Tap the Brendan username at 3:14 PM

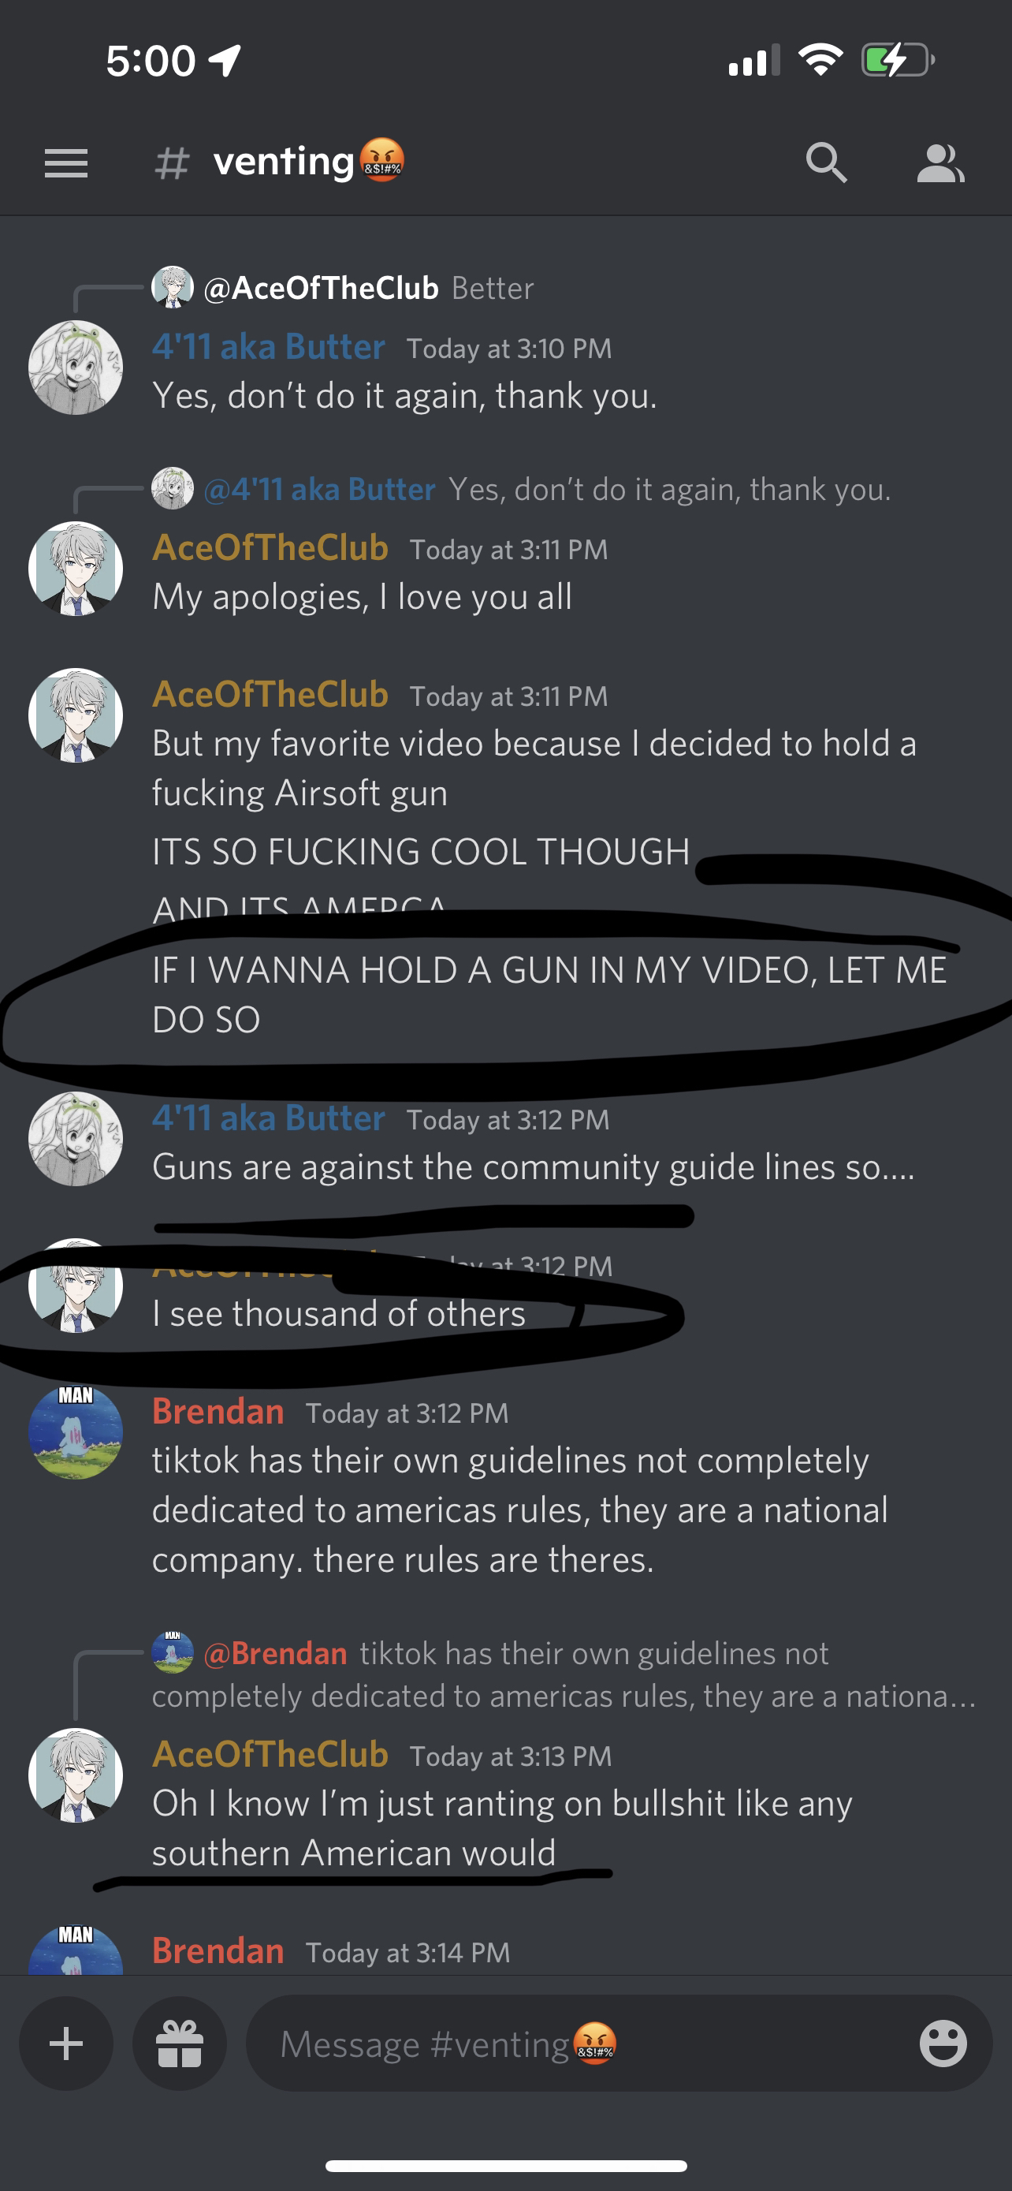[218, 1950]
